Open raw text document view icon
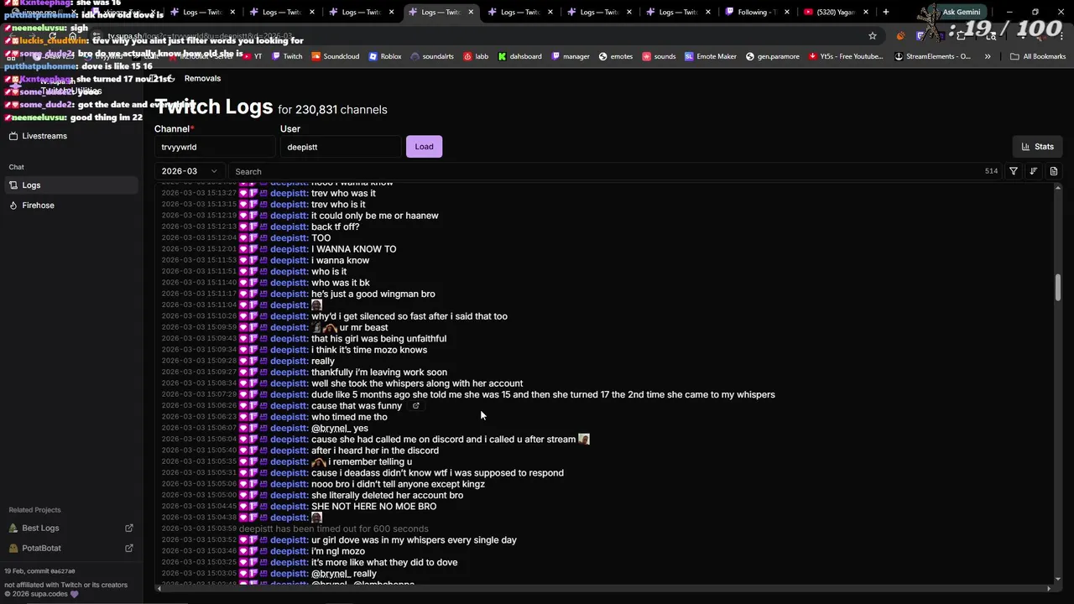1074x604 pixels. pos(1054,171)
